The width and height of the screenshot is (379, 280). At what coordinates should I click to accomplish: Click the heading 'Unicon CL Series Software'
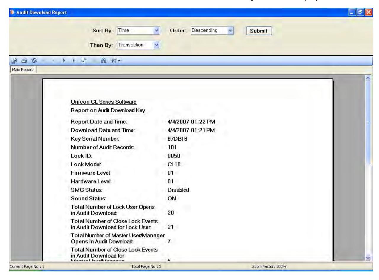pos(103,102)
